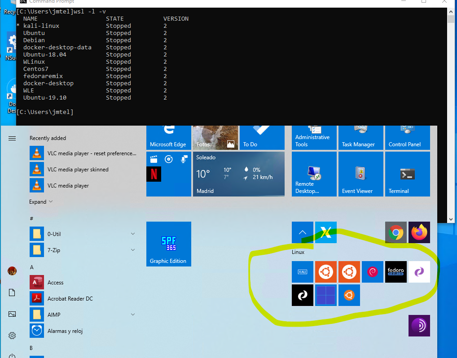This screenshot has height=358, width=457.
Task: Expand the AIMP folder in app list
Action: coord(133,315)
